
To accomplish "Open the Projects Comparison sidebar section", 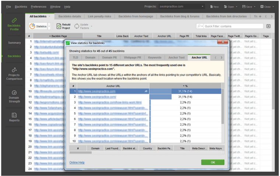I will pyautogui.click(x=14, y=73).
